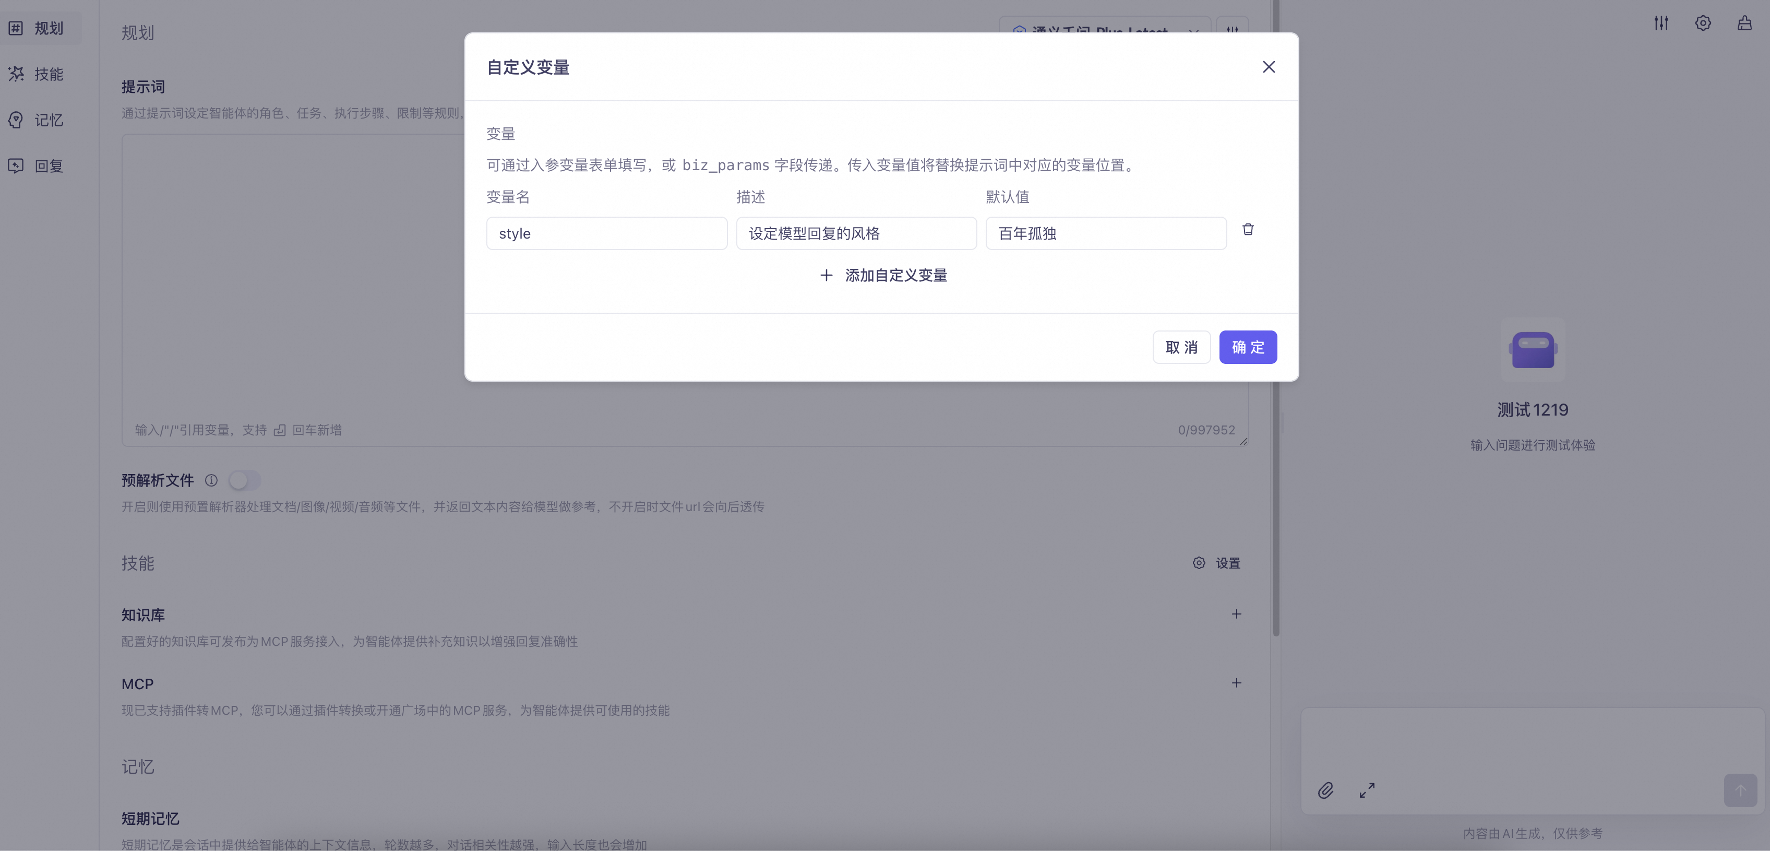This screenshot has width=1770, height=851.
Task: Attach a file with the paperclip icon
Action: click(x=1326, y=790)
